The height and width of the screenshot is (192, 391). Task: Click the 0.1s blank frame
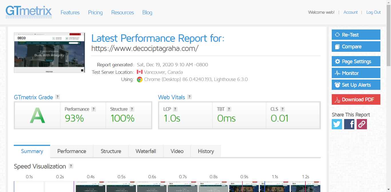(29, 187)
